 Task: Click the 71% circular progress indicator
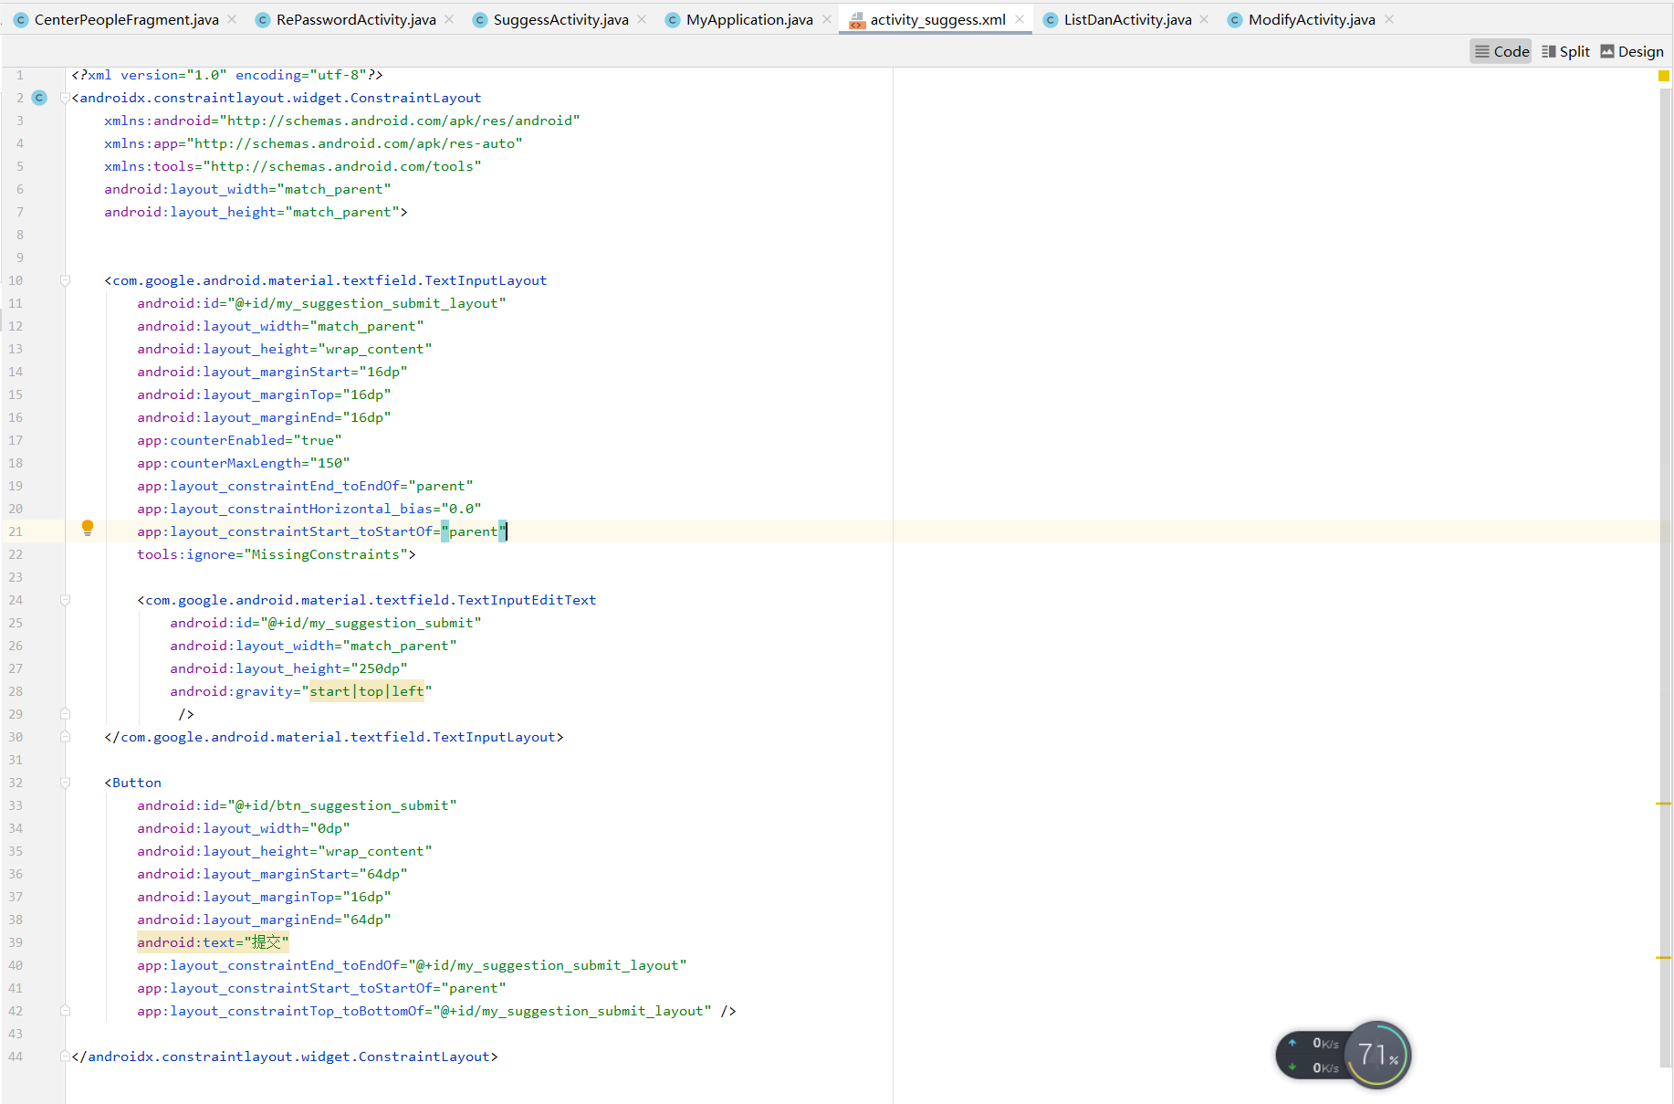[1376, 1055]
